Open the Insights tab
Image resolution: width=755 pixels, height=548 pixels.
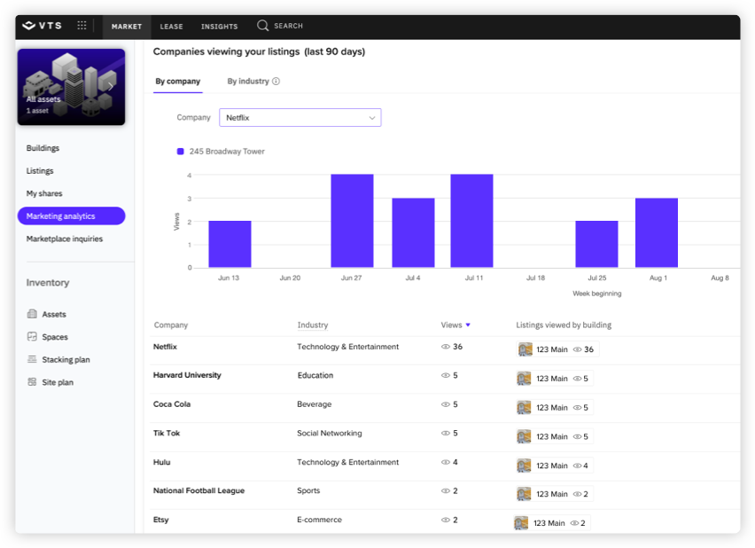pyautogui.click(x=220, y=27)
